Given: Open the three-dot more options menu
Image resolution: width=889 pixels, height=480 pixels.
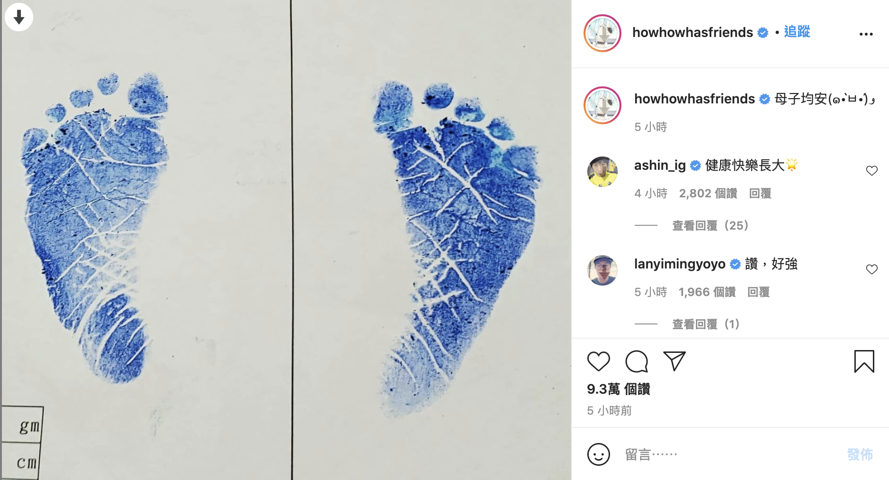Looking at the screenshot, I should (x=866, y=34).
